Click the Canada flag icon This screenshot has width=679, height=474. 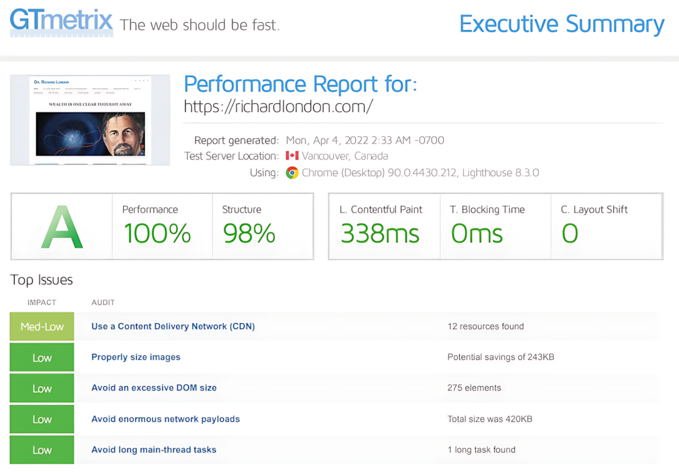[x=292, y=156]
